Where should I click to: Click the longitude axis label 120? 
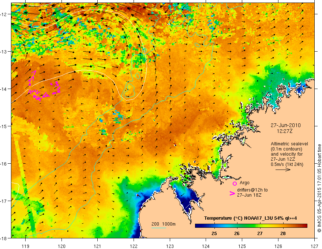pos(61,246)
